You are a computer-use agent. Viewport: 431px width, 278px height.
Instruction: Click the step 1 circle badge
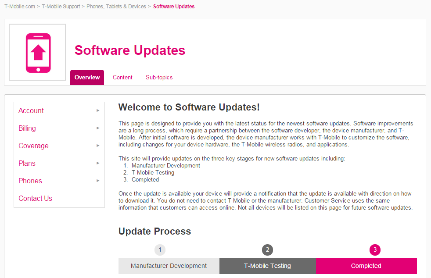(x=160, y=250)
